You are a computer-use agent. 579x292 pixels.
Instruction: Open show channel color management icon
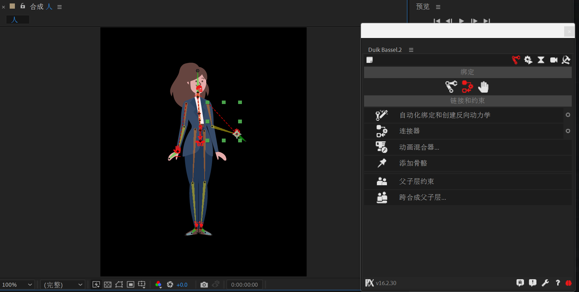point(159,284)
